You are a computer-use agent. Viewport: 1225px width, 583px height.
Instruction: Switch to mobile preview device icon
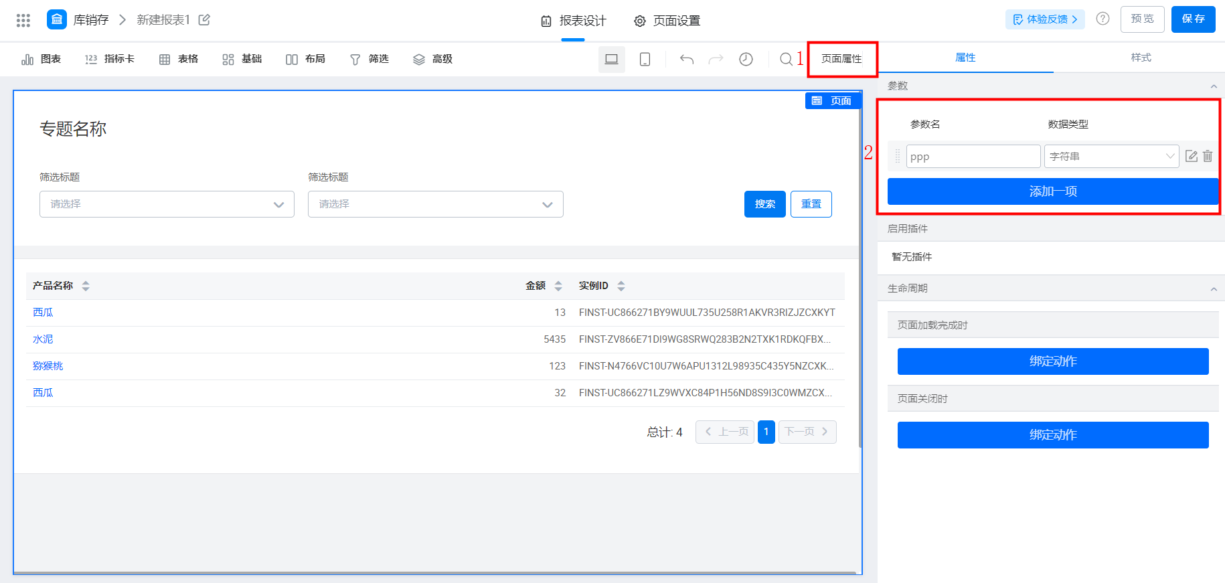645,59
